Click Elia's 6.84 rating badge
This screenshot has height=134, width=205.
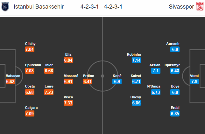coord(68,60)
